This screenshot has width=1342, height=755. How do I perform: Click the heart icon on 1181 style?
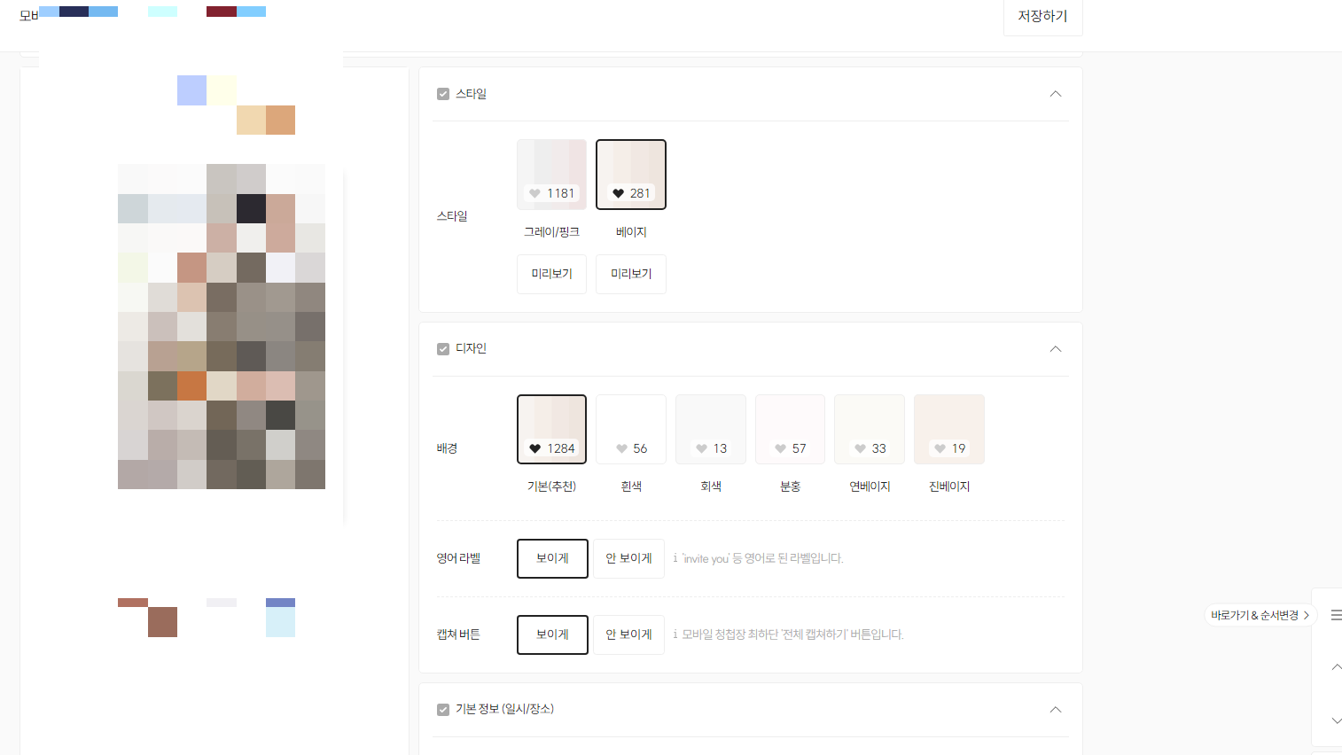point(534,193)
